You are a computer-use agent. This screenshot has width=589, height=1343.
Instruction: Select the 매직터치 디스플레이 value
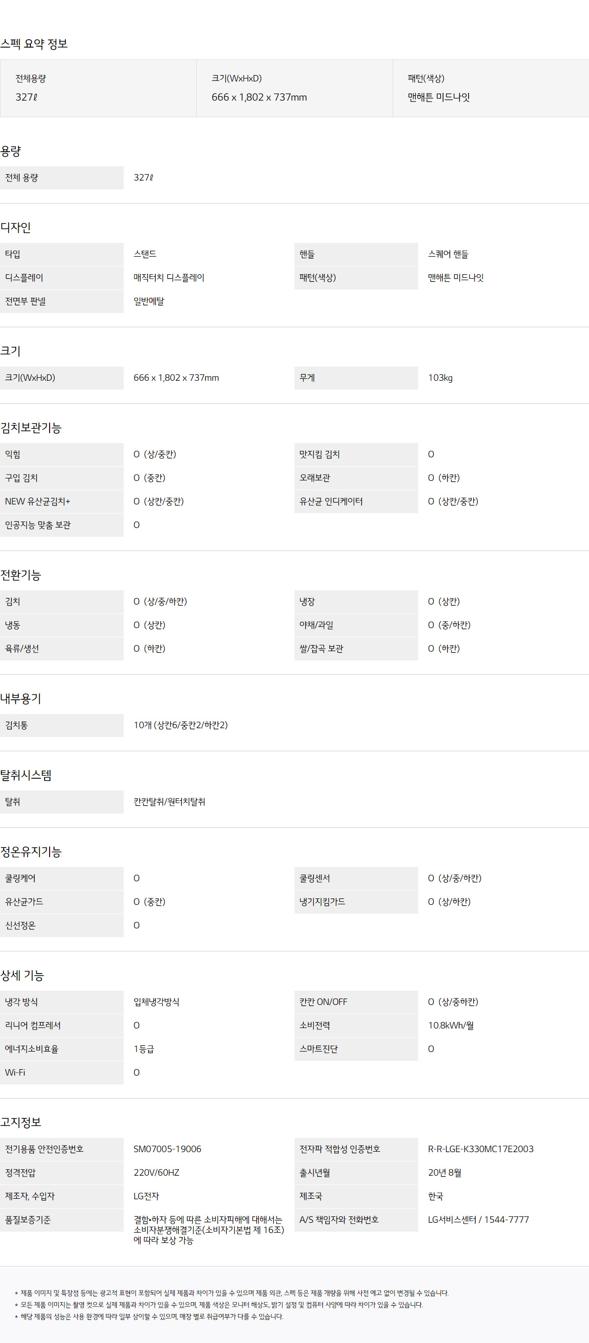(x=168, y=278)
